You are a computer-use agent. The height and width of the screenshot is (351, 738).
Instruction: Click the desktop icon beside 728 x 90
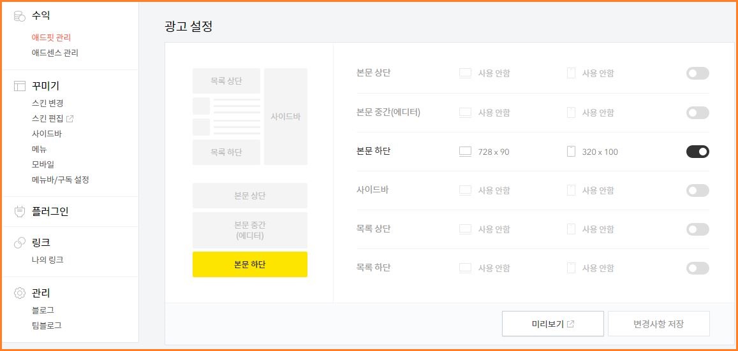tap(465, 152)
